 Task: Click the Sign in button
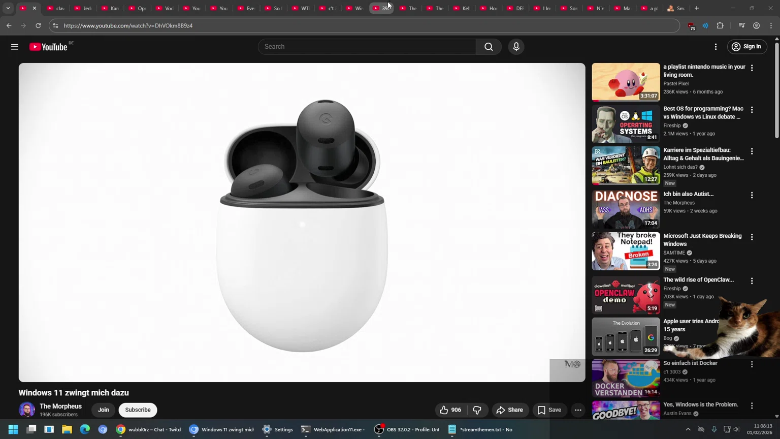746,47
